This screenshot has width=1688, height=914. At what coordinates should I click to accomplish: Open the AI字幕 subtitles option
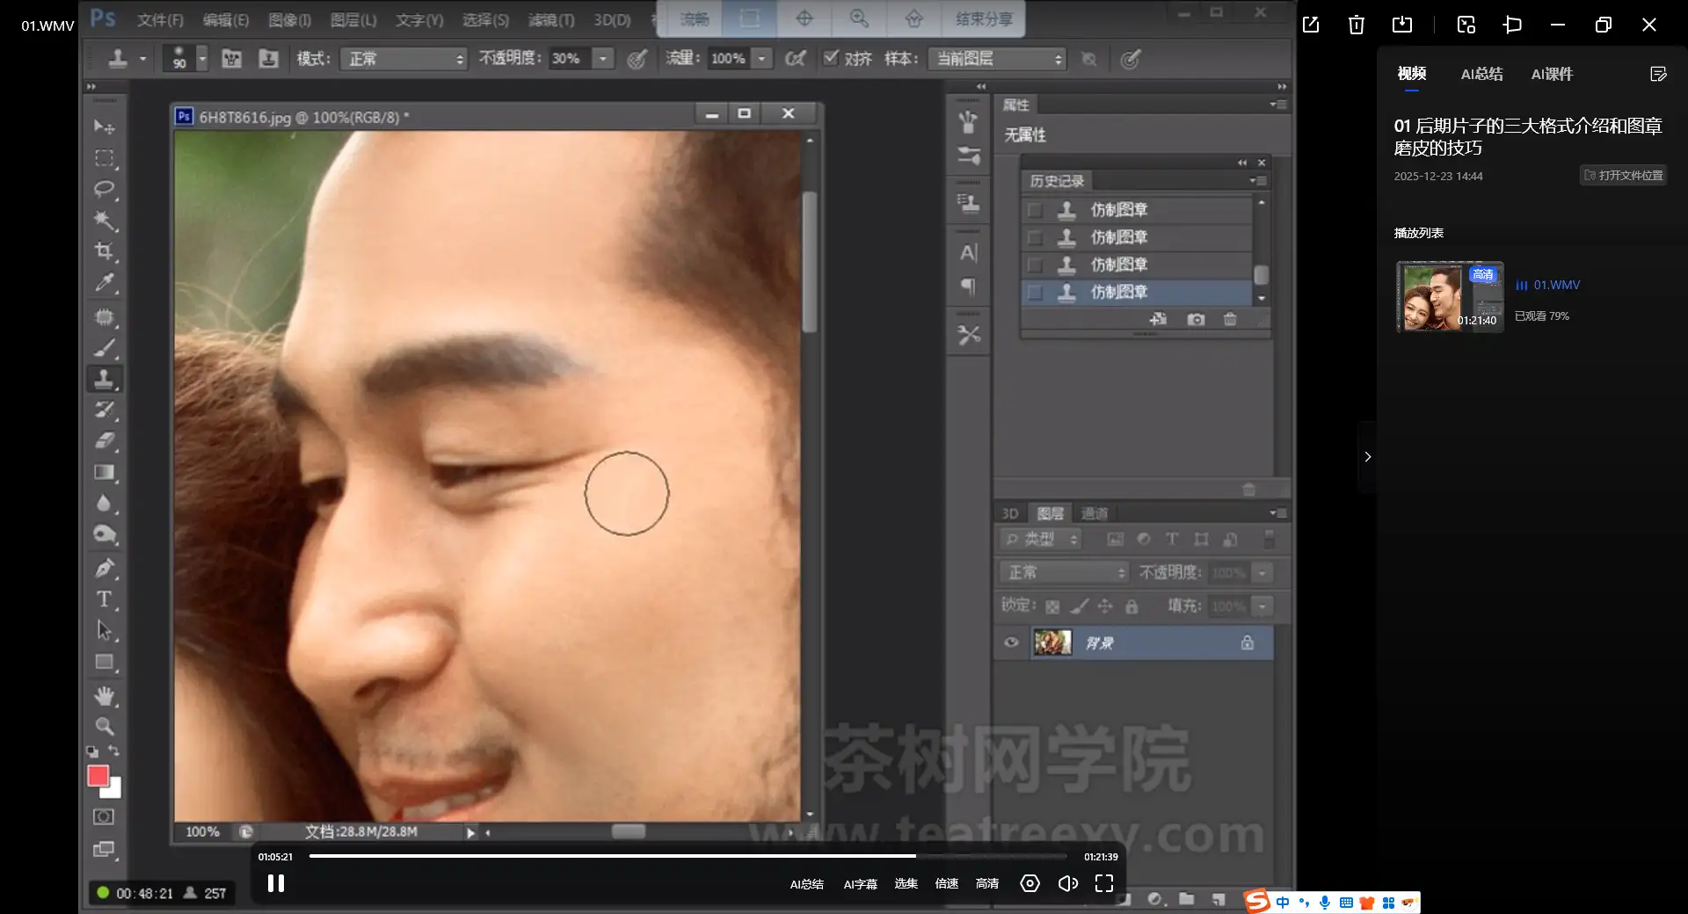(861, 884)
